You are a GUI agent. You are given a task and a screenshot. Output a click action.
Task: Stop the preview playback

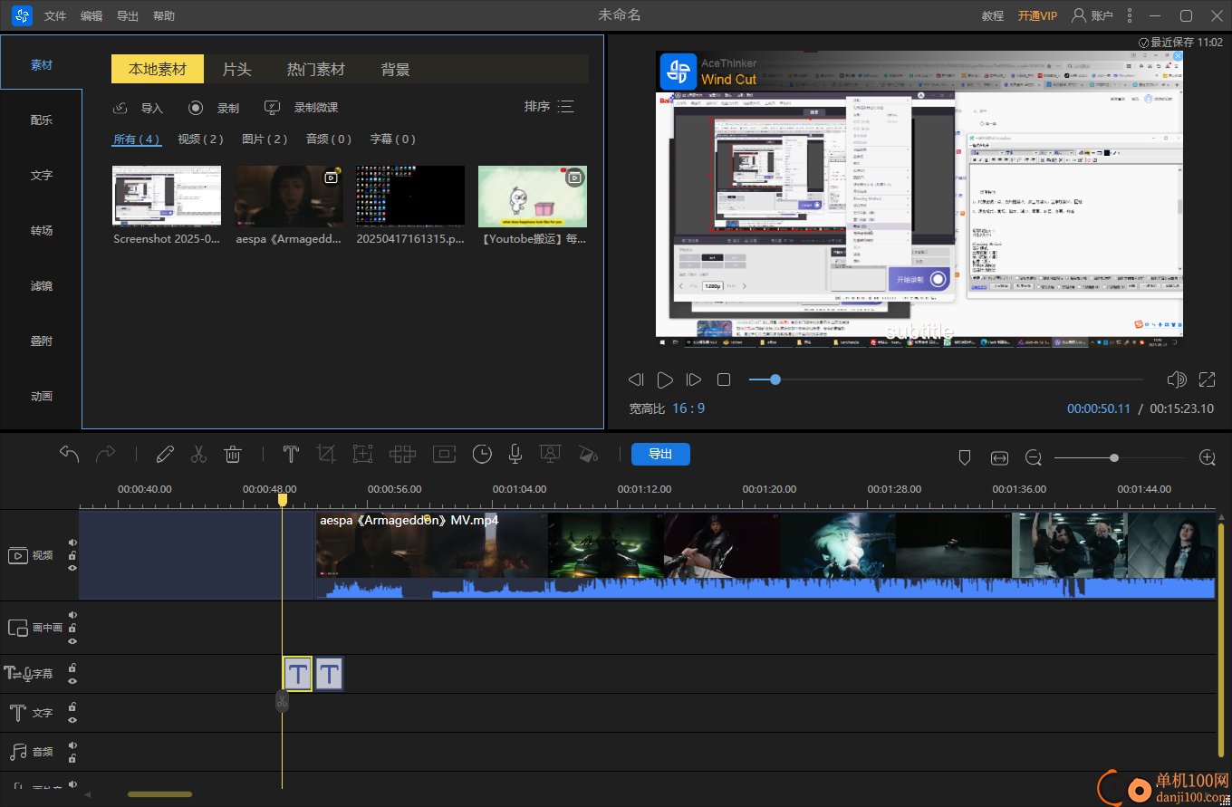[724, 379]
